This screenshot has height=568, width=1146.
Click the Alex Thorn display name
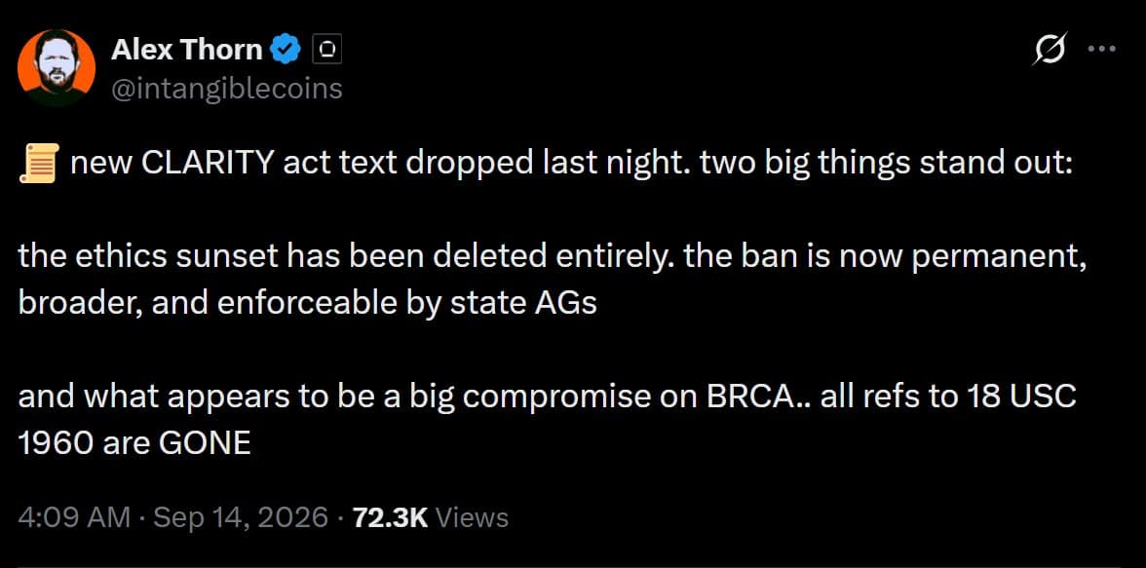tap(187, 50)
